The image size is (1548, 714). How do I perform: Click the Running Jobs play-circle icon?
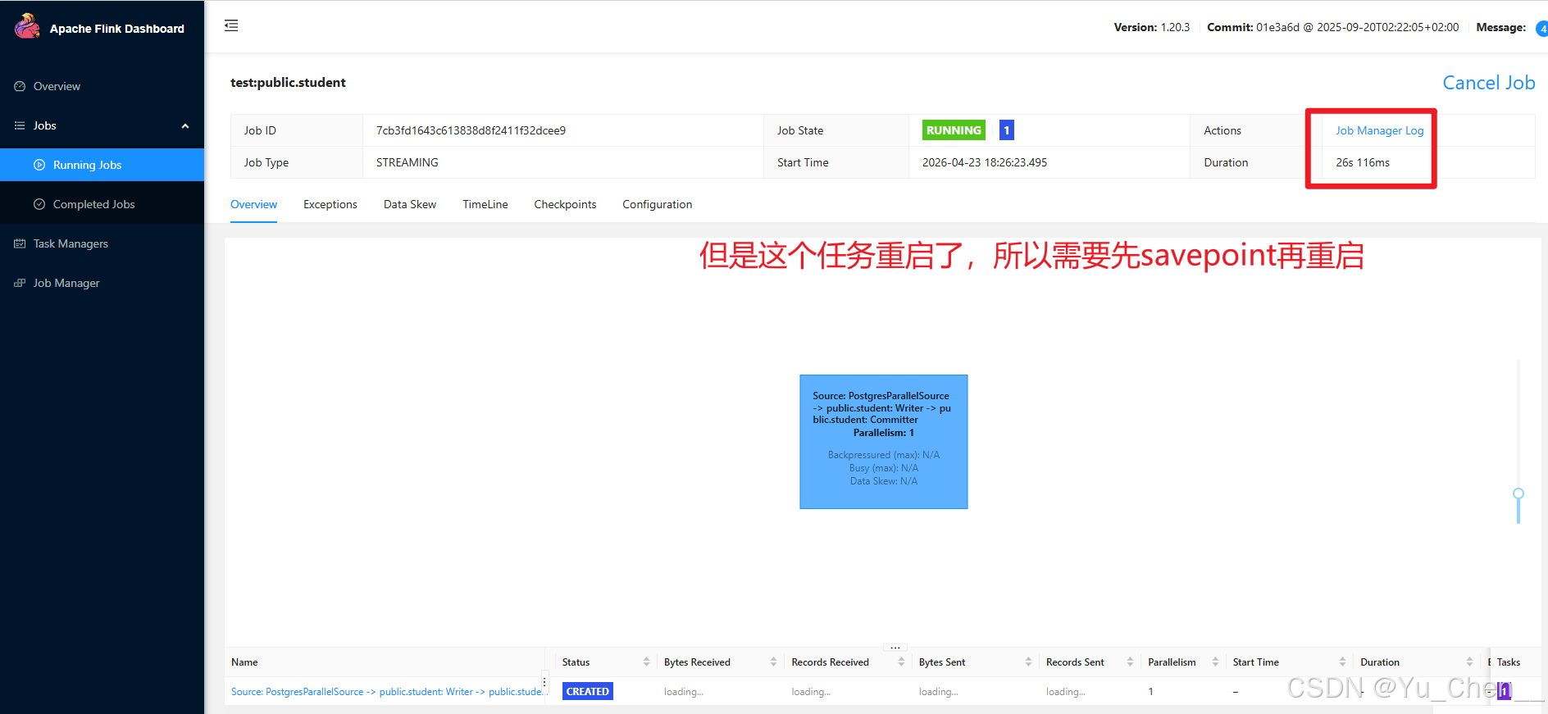pyautogui.click(x=39, y=165)
